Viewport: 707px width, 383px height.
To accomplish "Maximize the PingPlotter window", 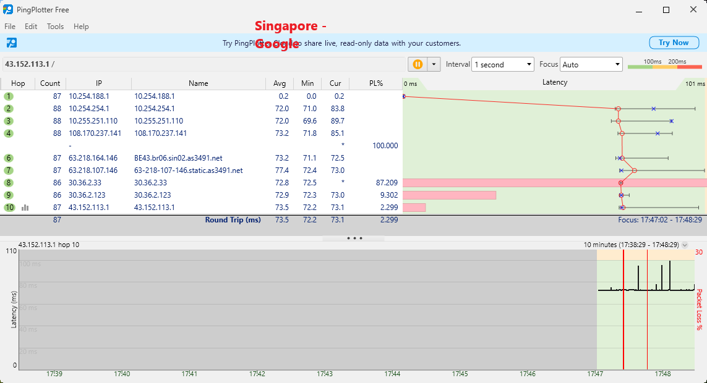I will [666, 10].
